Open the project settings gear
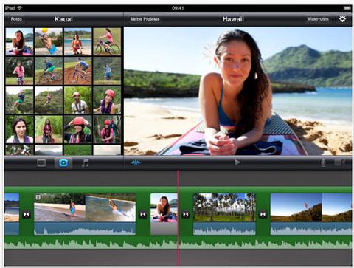 tap(342, 19)
